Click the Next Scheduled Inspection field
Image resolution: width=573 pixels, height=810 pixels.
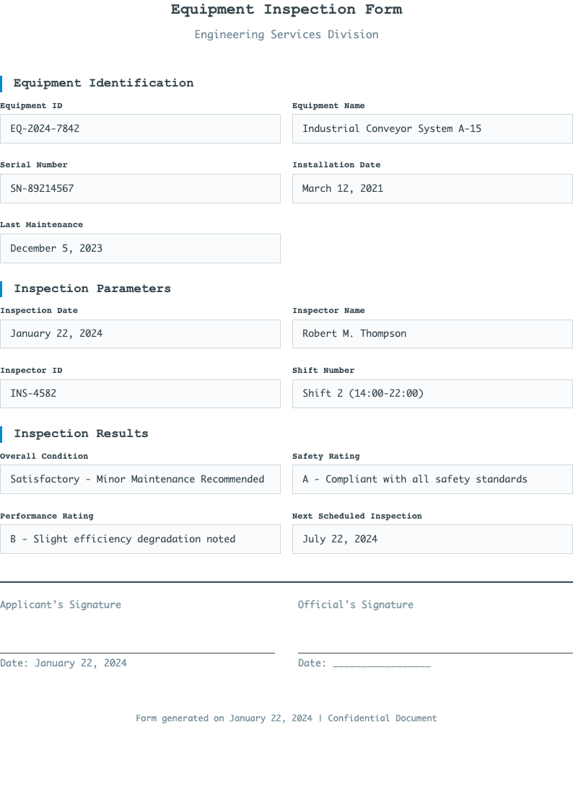click(x=432, y=539)
